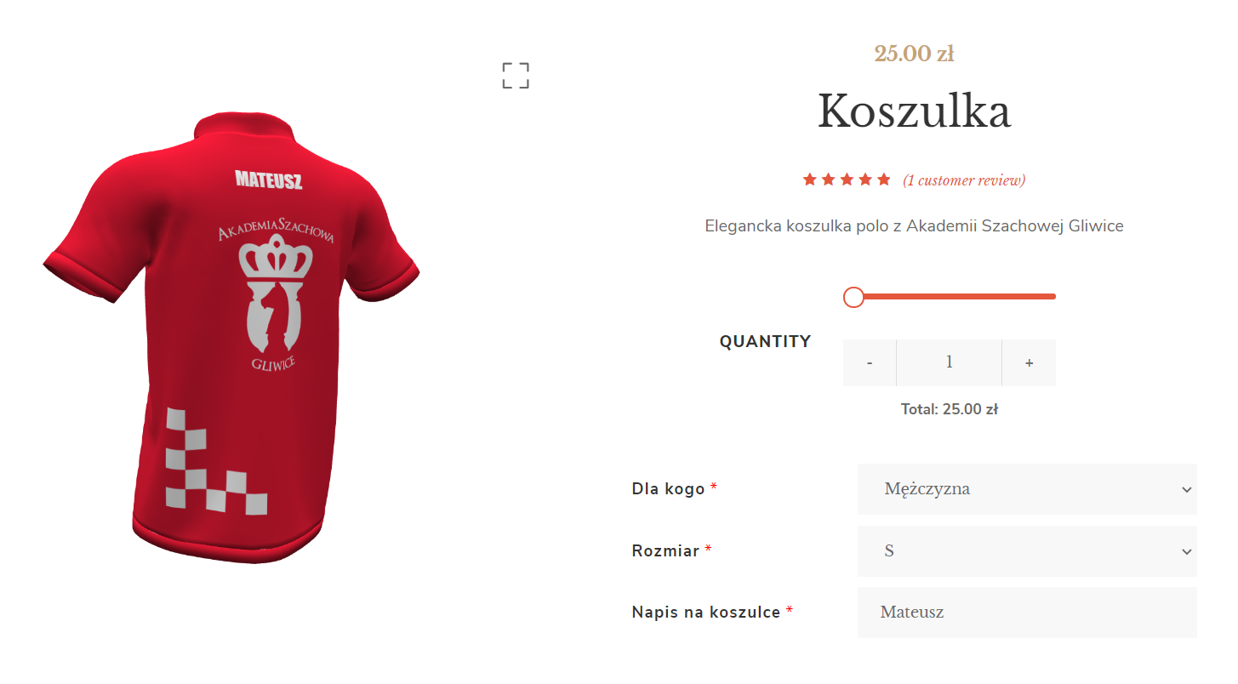
Task: Click the quantity number field
Action: click(949, 362)
